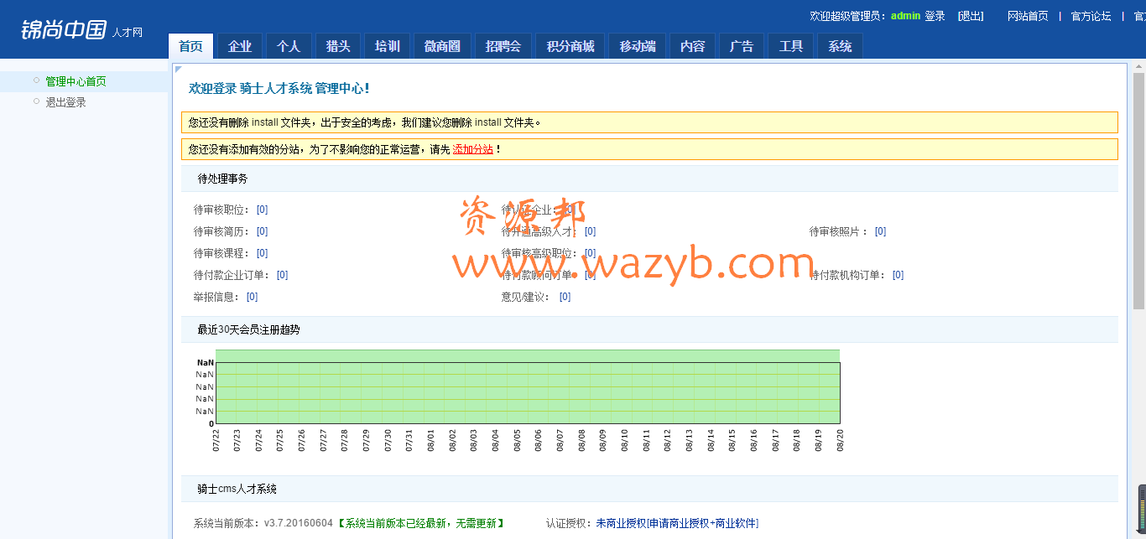Open the 待审核简历 [0] count
Viewport: 1146px width, 539px height.
point(263,231)
